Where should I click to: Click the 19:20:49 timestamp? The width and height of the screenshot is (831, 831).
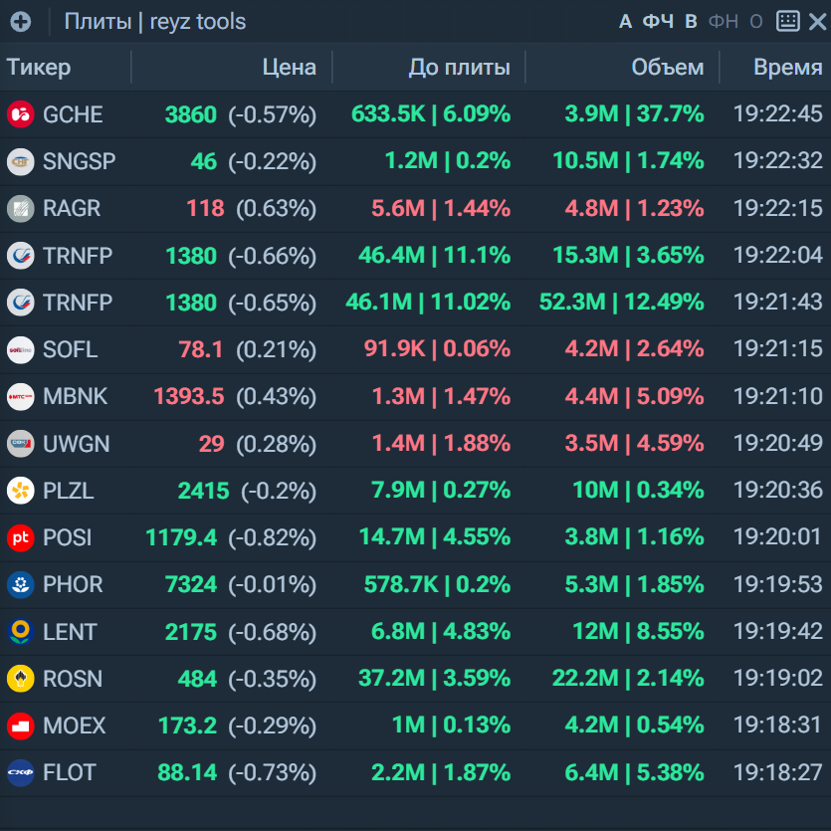778,443
